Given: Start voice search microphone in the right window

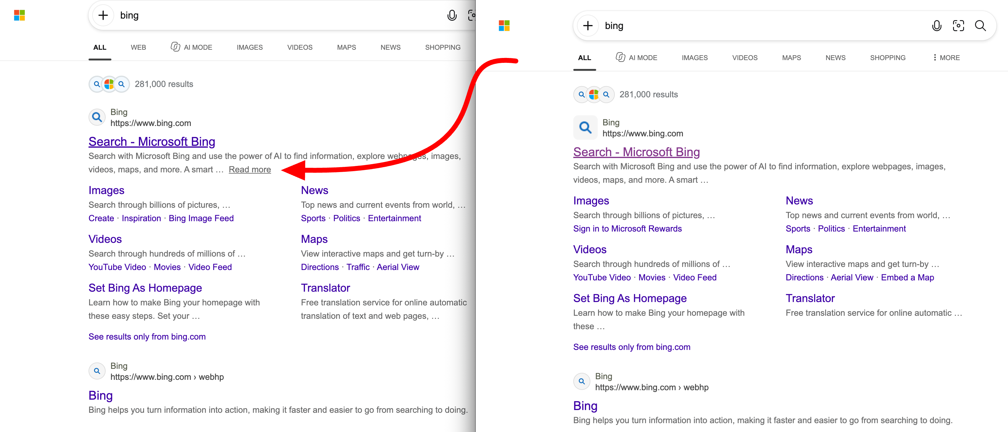Looking at the screenshot, I should coord(936,26).
